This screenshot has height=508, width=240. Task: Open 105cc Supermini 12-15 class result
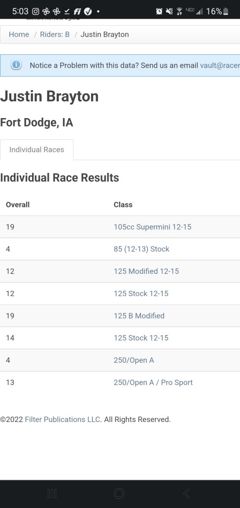click(152, 227)
